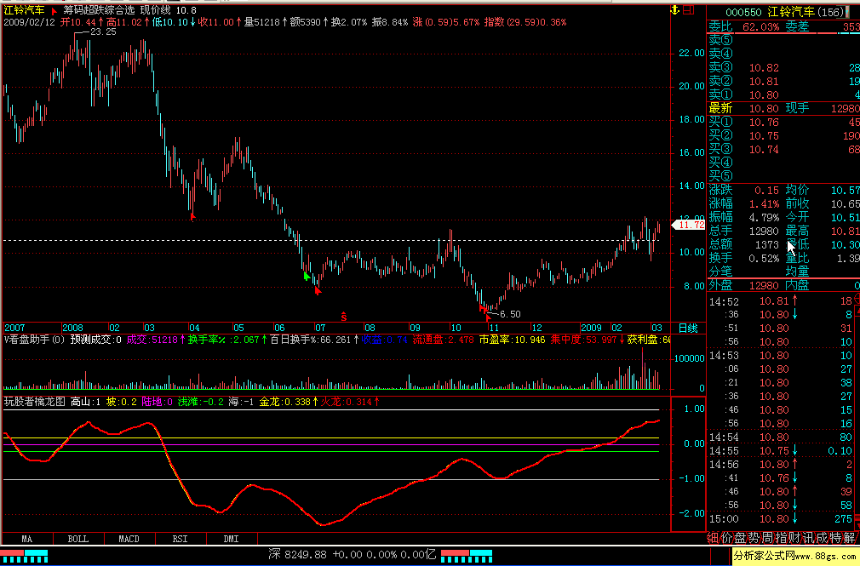Click the red-cyan indicator bar after 0.00亿

(x=467, y=556)
